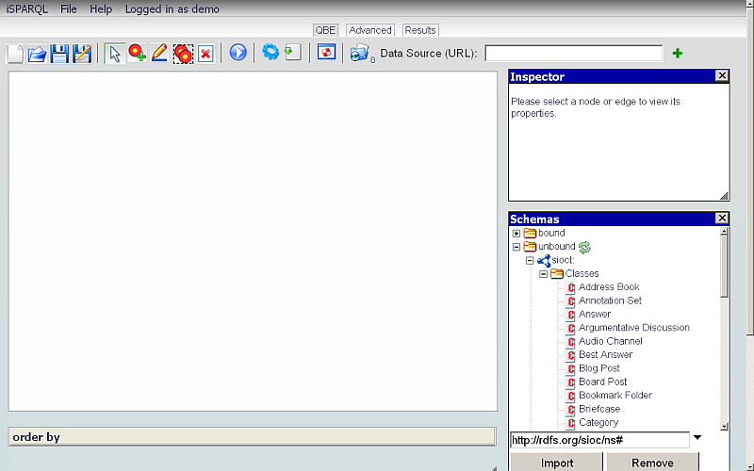Screen dimensions: 754x471
Task: Click the red X clear canvas icon
Action: pos(205,54)
